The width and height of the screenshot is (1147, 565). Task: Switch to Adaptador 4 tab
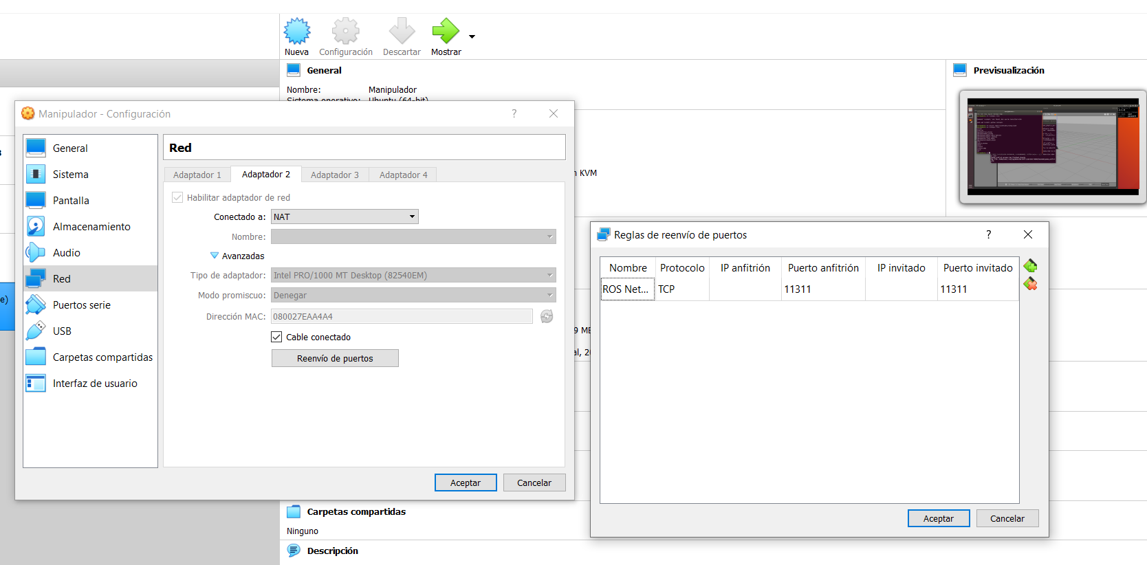click(x=404, y=175)
